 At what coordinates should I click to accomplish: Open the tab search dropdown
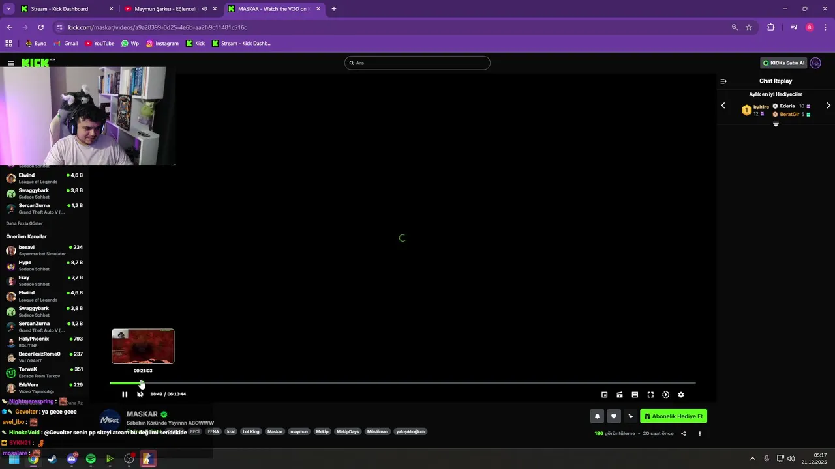pyautogui.click(x=8, y=9)
